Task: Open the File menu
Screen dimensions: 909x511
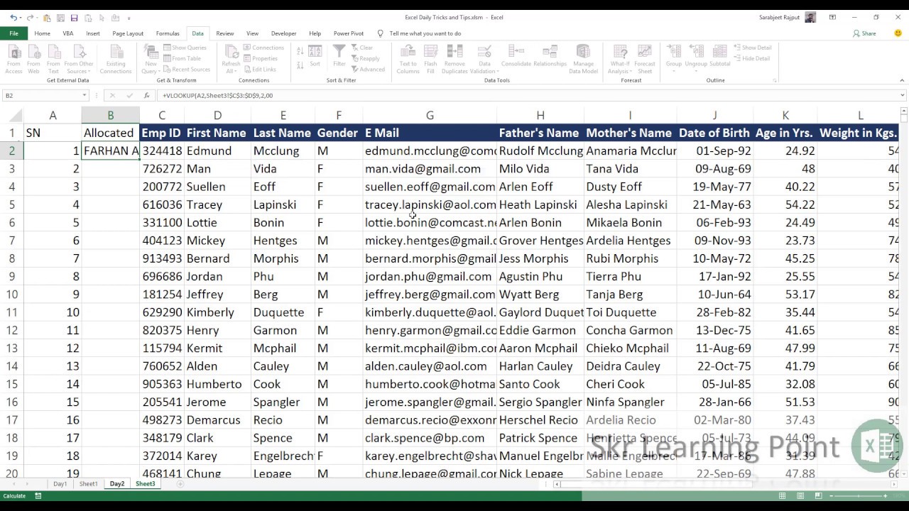Action: click(13, 33)
